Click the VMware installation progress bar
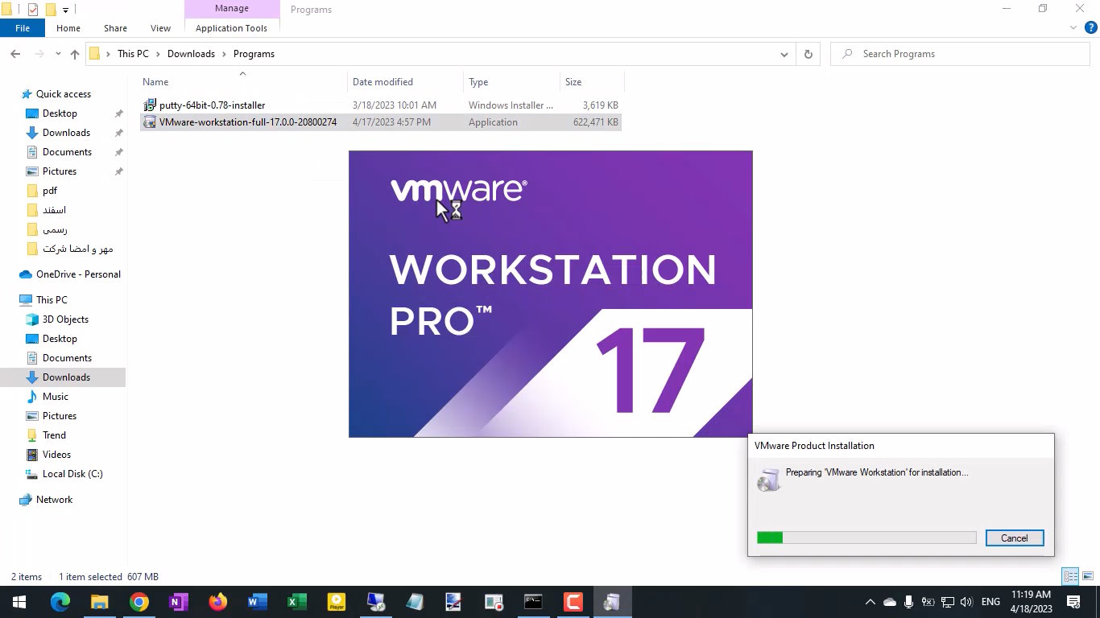Image resolution: width=1100 pixels, height=618 pixels. click(x=866, y=538)
